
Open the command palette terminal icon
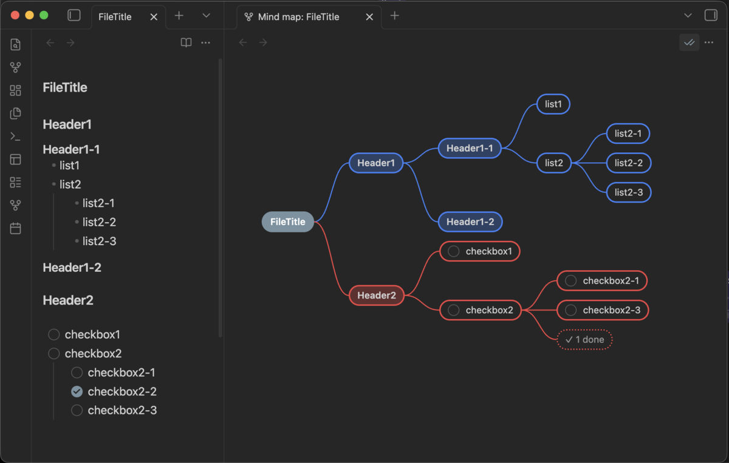tap(16, 137)
